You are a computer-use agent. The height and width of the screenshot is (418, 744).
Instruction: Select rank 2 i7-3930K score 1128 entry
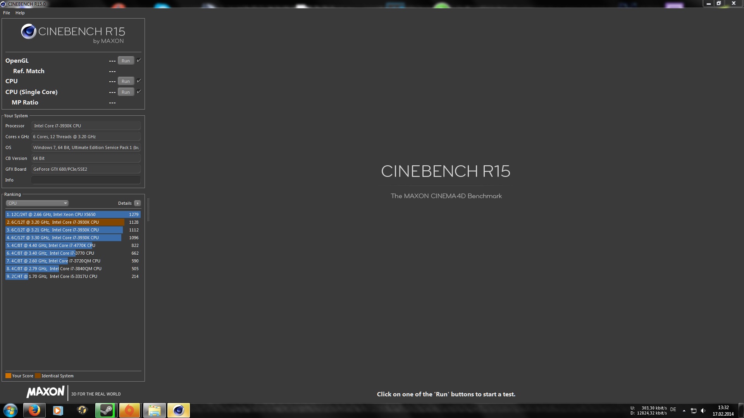click(73, 222)
